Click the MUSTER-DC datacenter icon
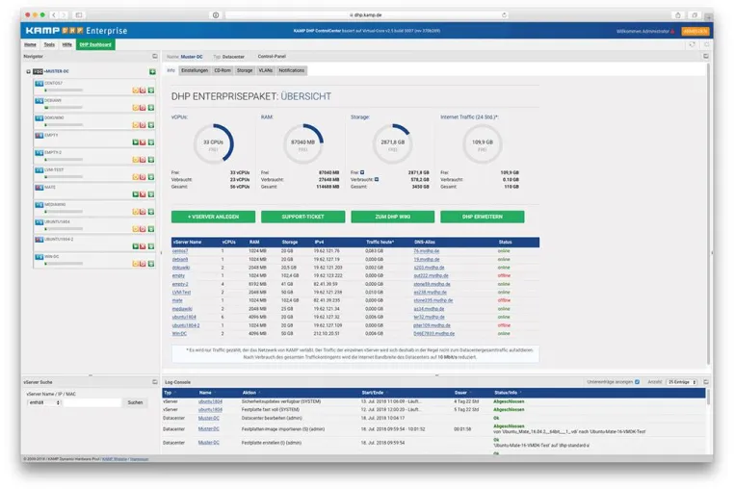Viewport: 734px width, 489px height. (x=38, y=71)
